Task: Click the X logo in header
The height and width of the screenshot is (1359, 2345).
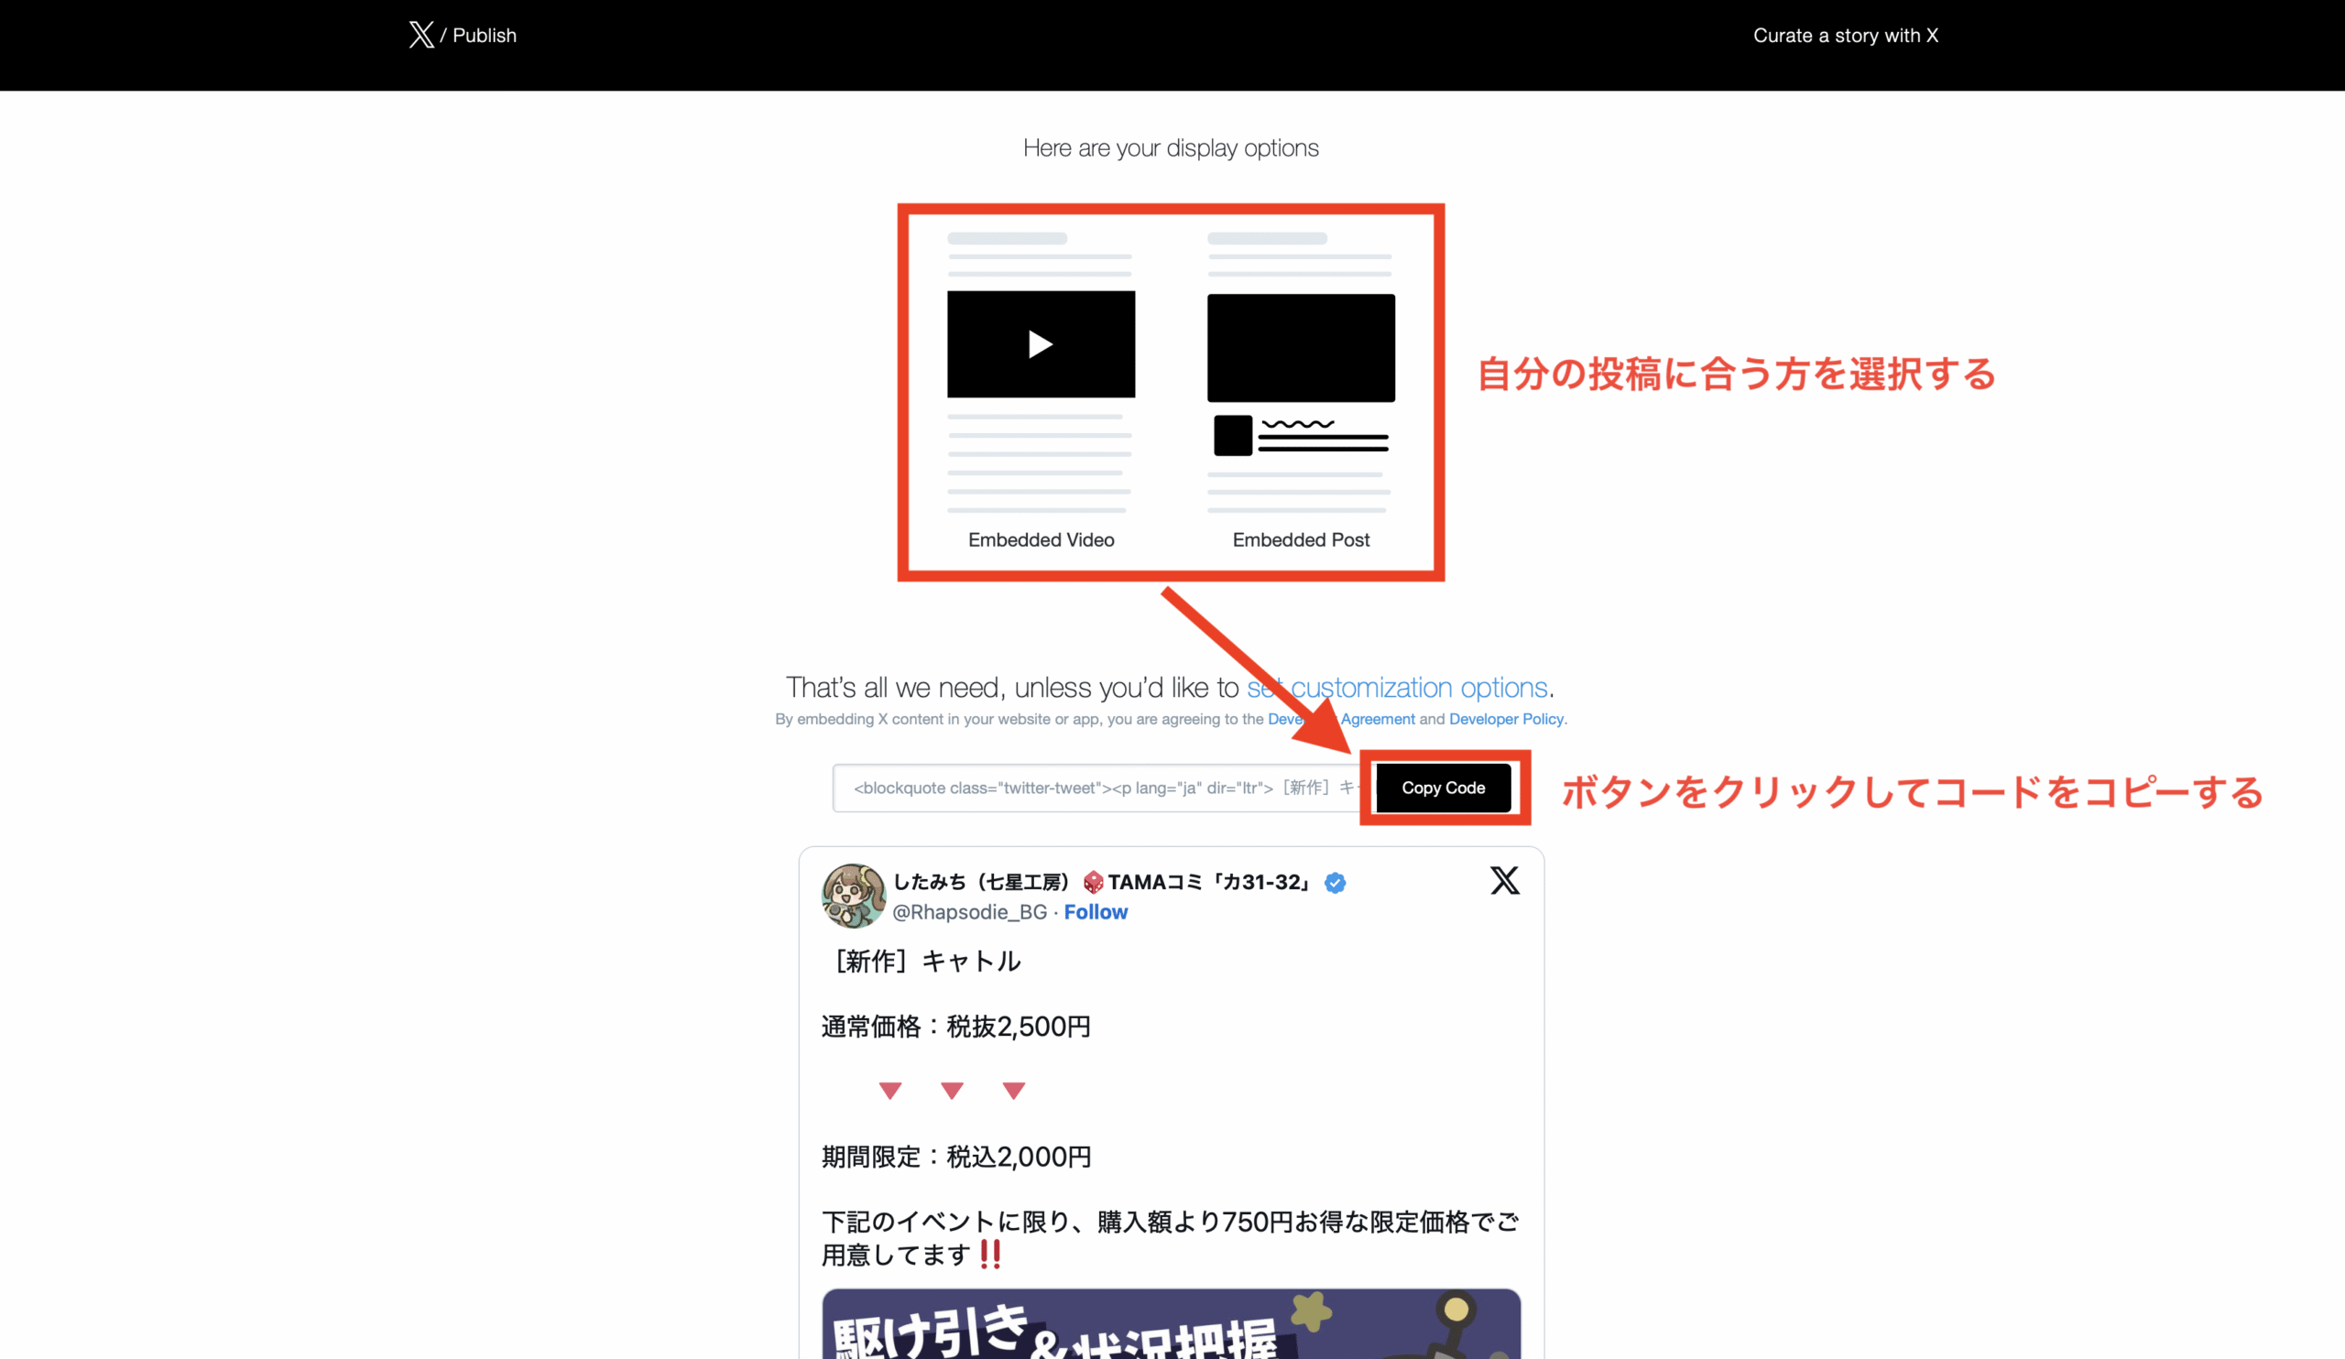Action: 421,36
